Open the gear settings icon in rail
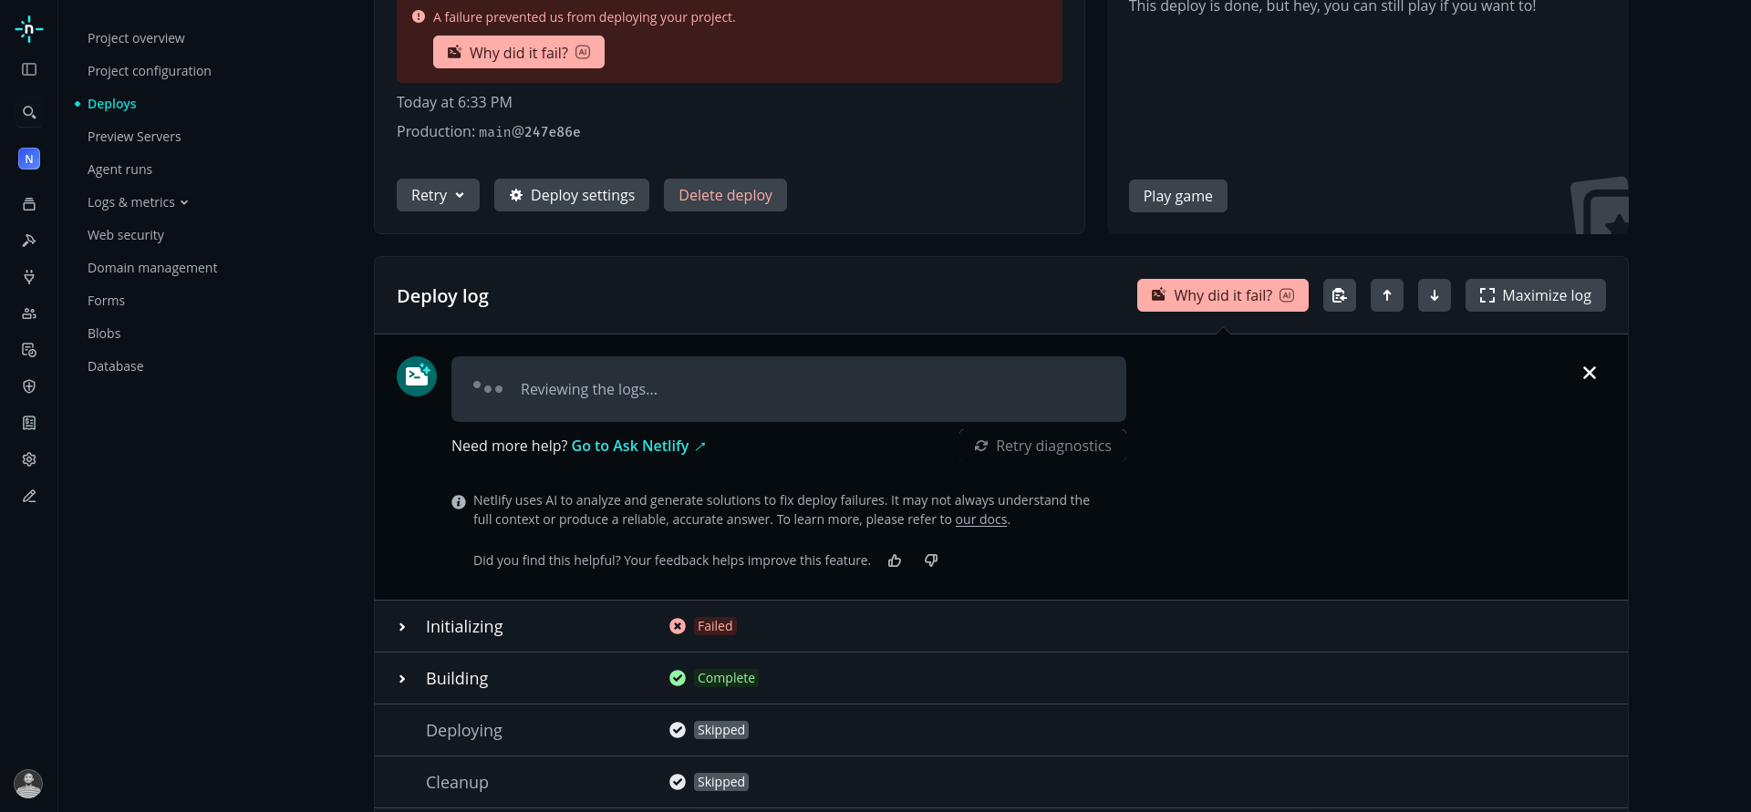 click(x=29, y=459)
